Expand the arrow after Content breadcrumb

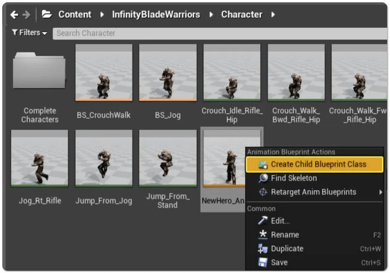pyautogui.click(x=102, y=14)
